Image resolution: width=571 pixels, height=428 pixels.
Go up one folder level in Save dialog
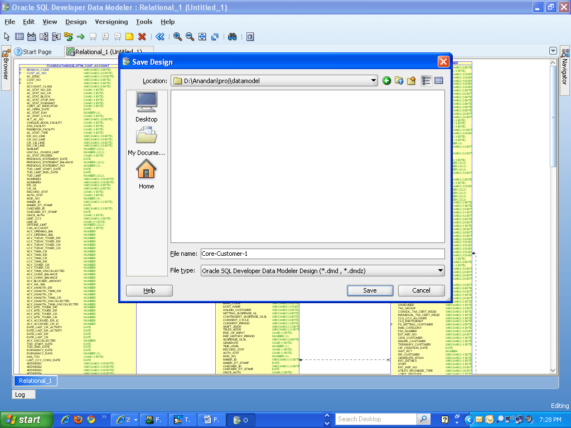pyautogui.click(x=398, y=80)
